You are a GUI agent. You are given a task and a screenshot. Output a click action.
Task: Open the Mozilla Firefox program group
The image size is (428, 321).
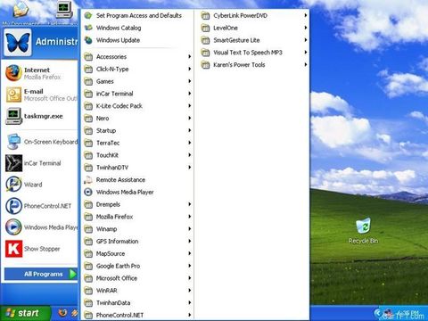pos(137,217)
